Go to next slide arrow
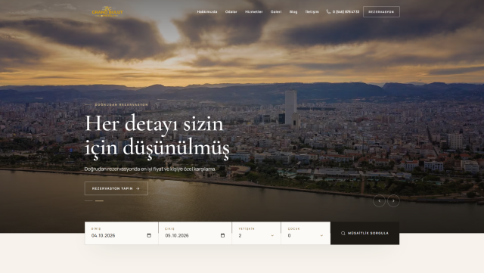 393,200
